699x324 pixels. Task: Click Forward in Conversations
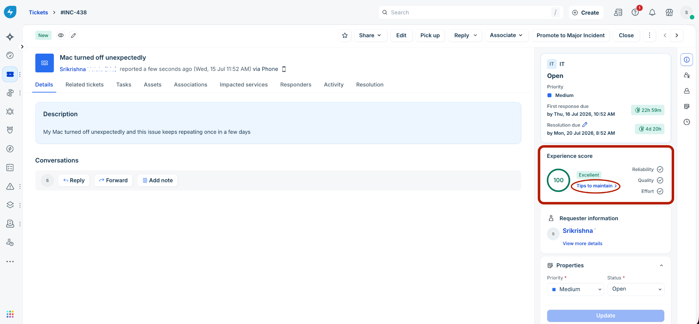pyautogui.click(x=113, y=180)
